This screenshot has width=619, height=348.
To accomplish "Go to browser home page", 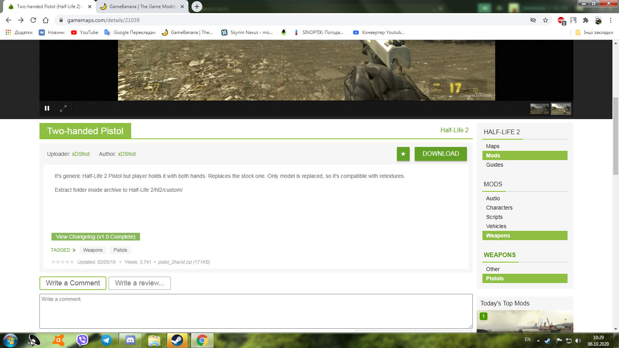I will (x=46, y=20).
